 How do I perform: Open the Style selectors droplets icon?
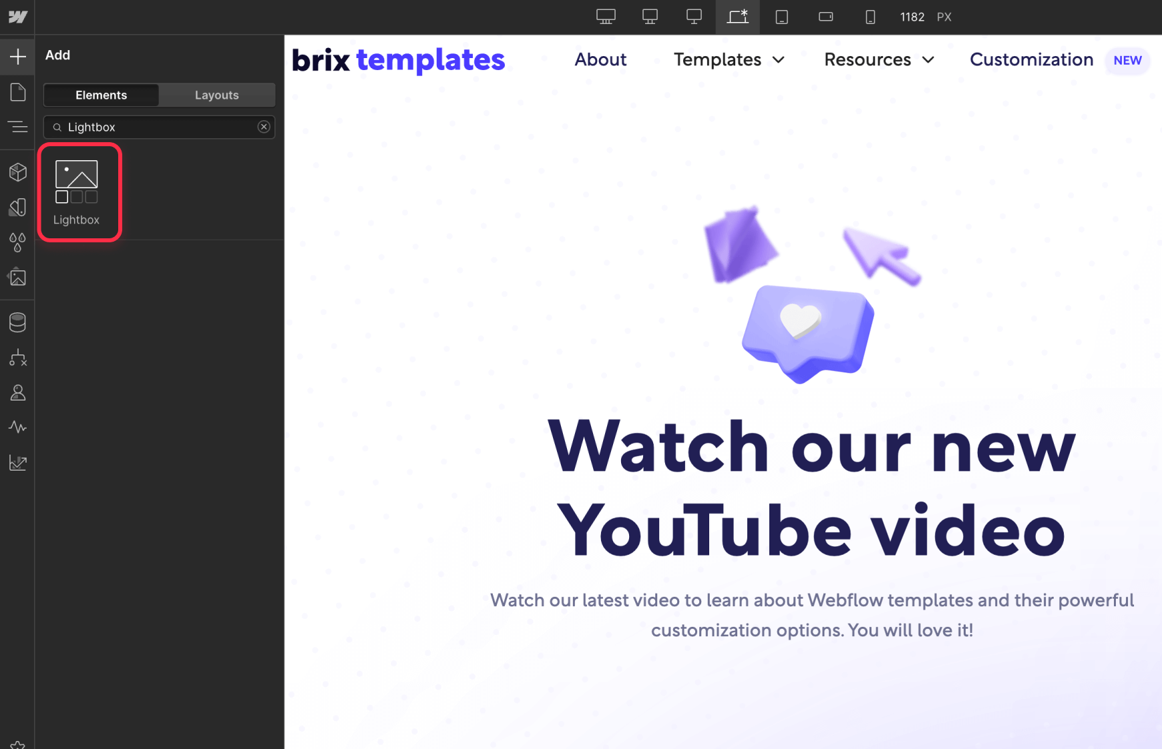[17, 242]
